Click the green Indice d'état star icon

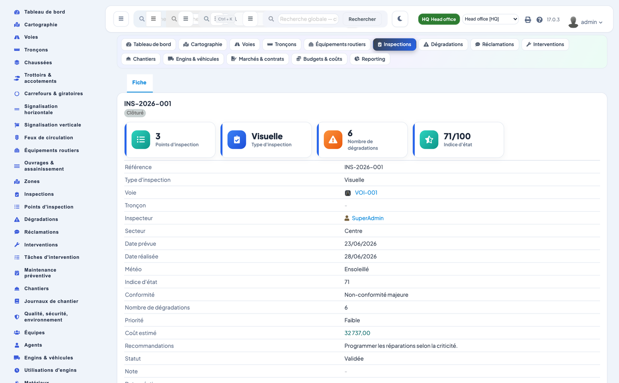[429, 140]
